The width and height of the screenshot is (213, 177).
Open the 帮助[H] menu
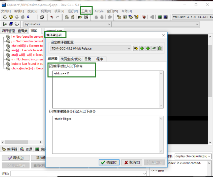pyautogui.click(x=127, y=11)
